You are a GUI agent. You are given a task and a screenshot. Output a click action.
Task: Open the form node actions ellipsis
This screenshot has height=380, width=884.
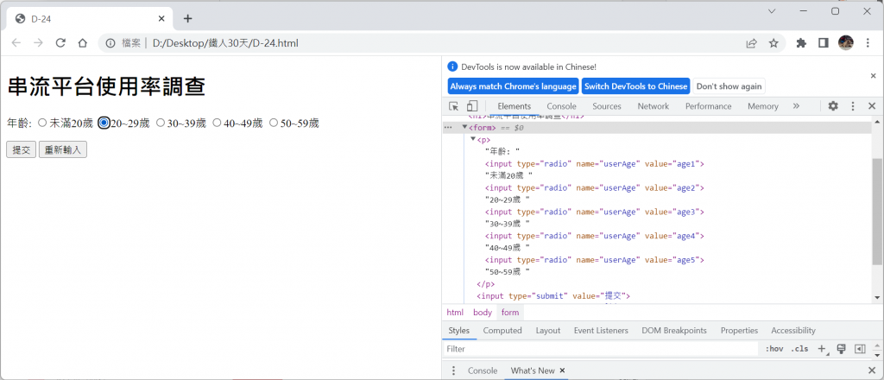point(448,128)
